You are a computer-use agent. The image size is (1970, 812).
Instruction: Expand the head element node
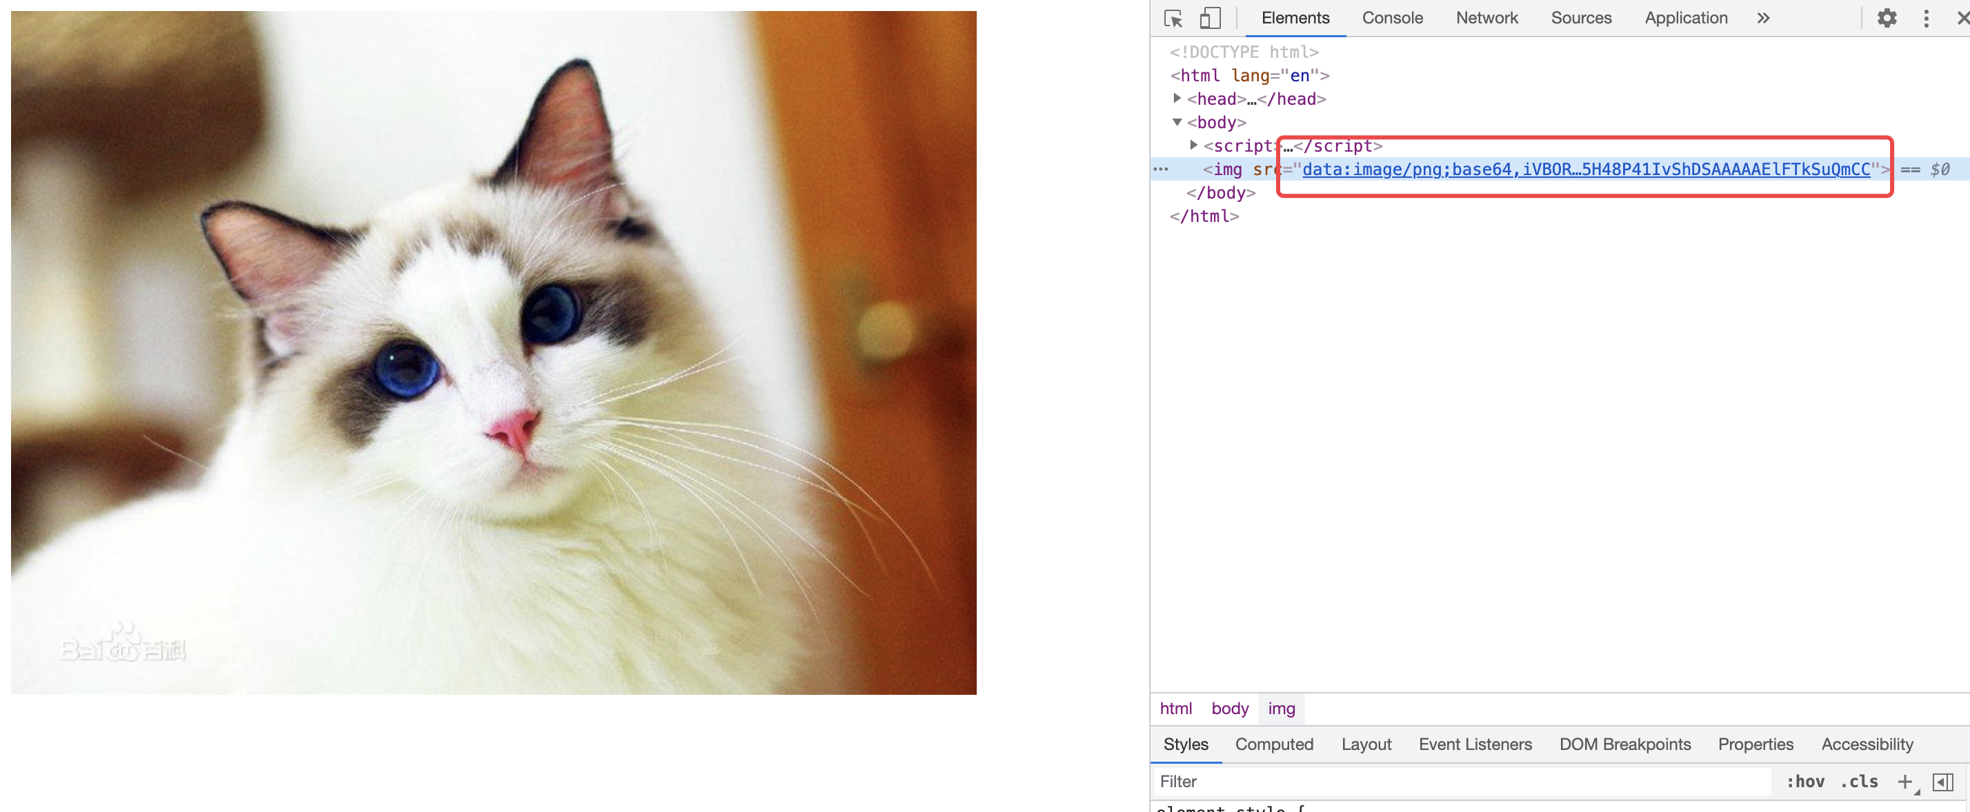coord(1176,98)
